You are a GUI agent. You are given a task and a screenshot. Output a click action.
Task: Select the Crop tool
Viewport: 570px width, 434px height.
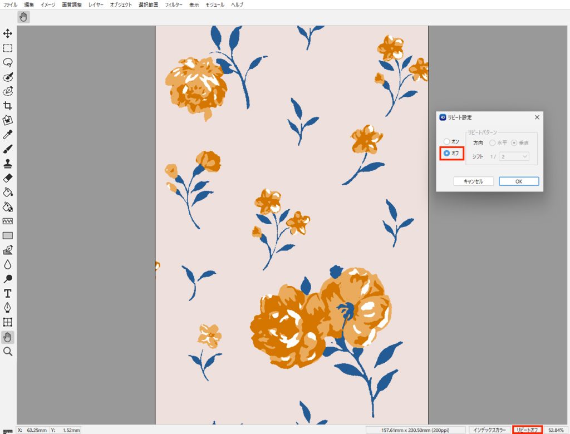(8, 106)
